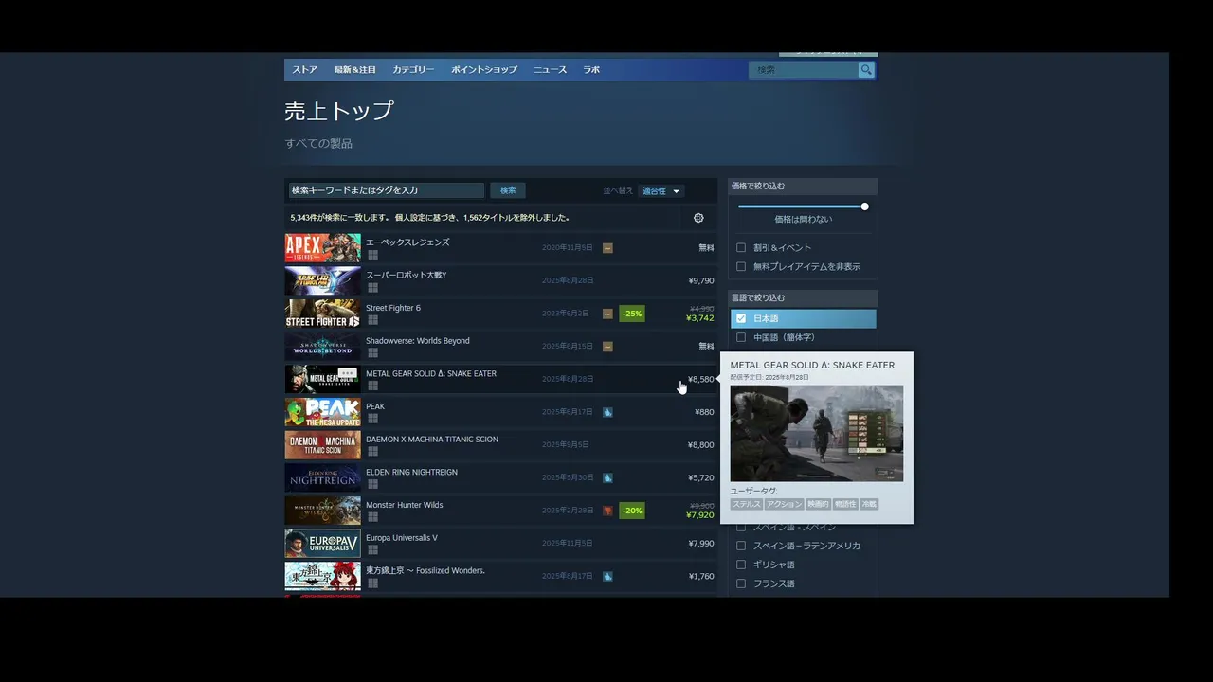1213x682 pixels.
Task: Click the Shadowverse Worlds Beyond thumbnail
Action: coord(323,347)
